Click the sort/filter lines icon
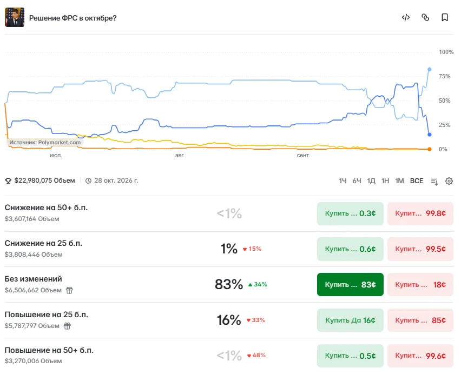 tap(434, 182)
